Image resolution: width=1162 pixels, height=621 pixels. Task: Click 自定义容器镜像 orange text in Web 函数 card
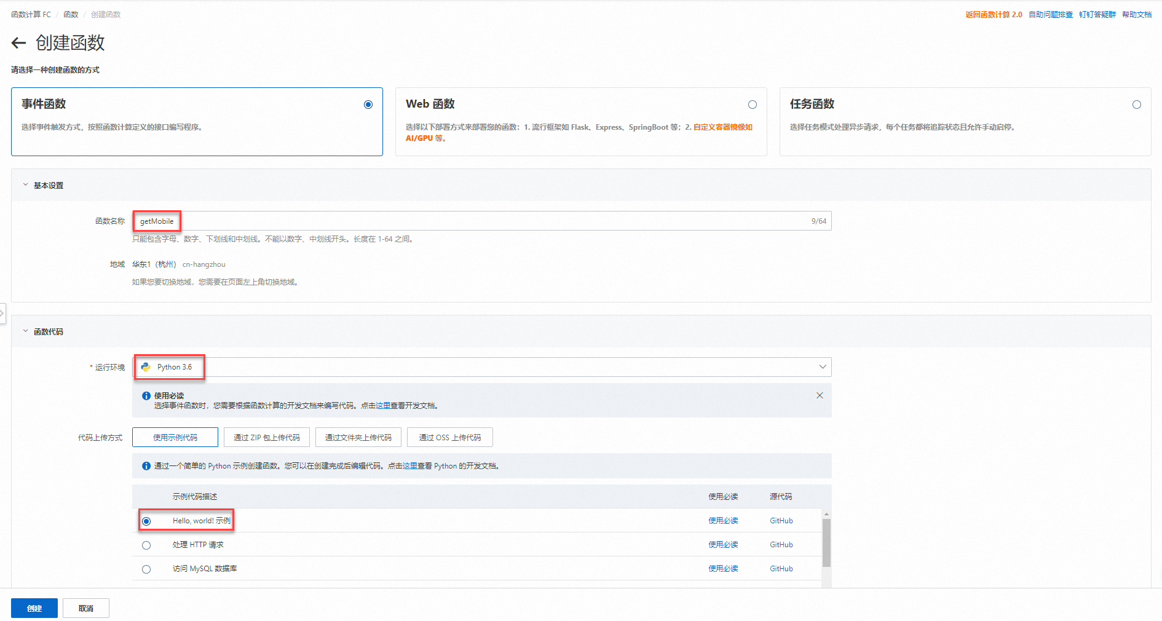tap(723, 127)
